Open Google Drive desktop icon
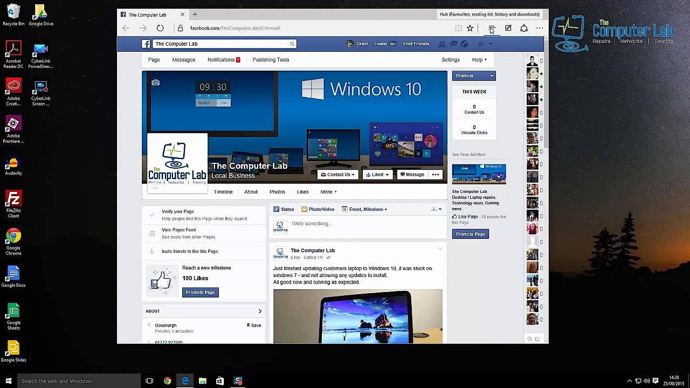Screen dimensions: 690x388 tap(41, 15)
